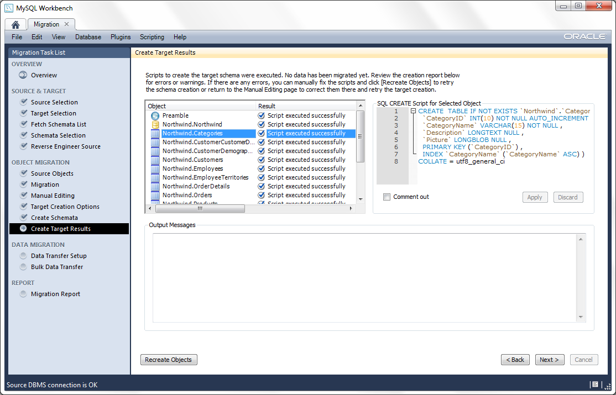Click the Northwind.Orders table icon

tap(155, 195)
